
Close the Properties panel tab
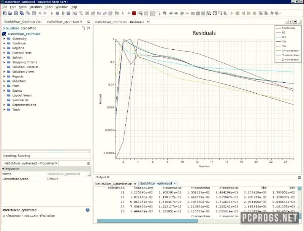click(56, 163)
